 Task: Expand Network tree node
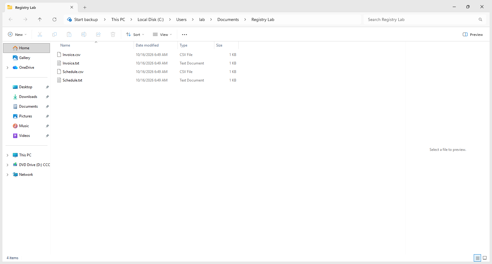tap(8, 175)
